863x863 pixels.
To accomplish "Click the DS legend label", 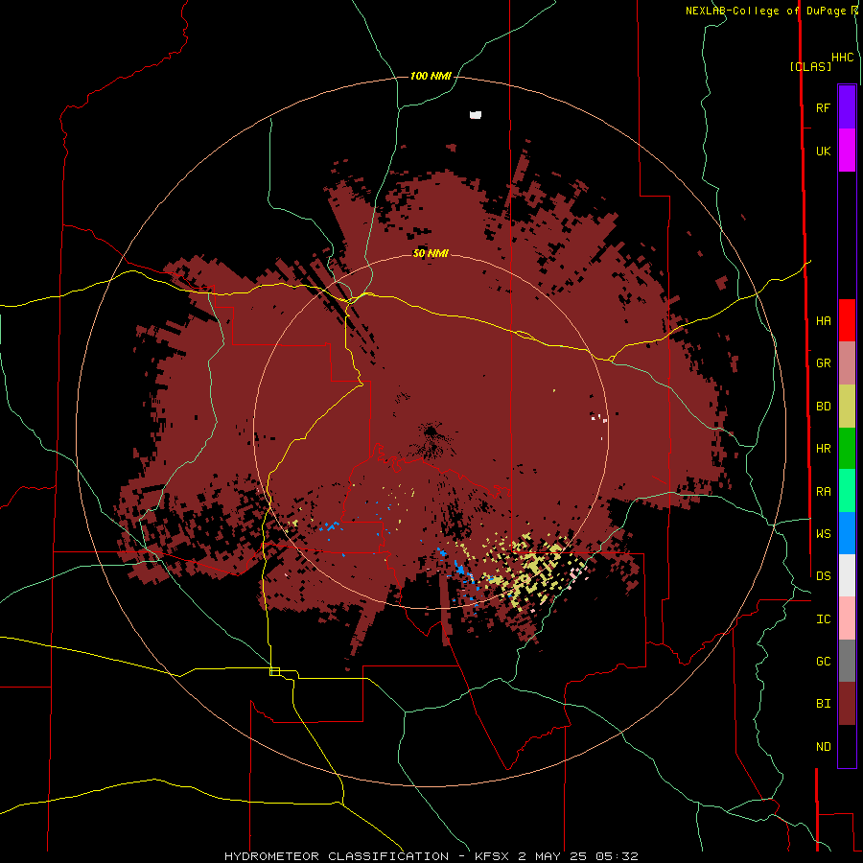I will click(823, 575).
